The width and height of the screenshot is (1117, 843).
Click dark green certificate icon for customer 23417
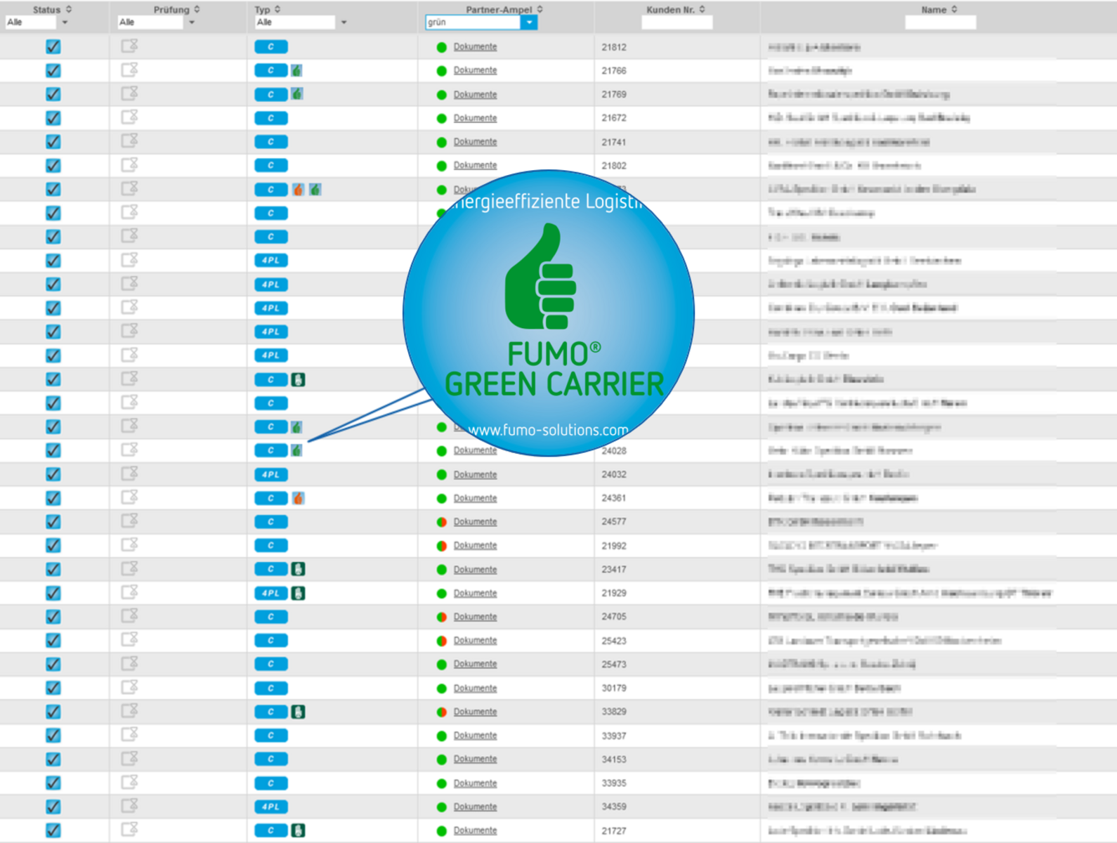[299, 569]
